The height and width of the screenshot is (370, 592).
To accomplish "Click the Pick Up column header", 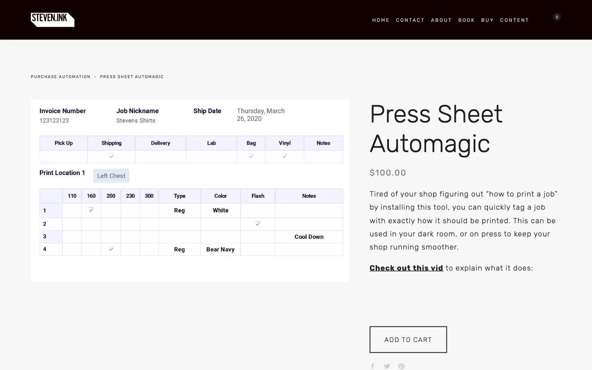I will click(64, 143).
